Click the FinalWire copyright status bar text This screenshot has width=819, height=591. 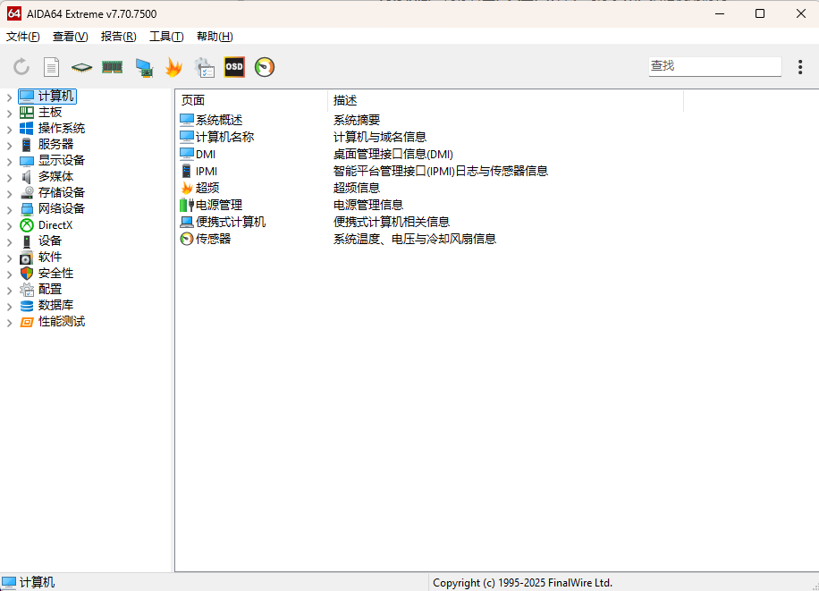click(522, 583)
